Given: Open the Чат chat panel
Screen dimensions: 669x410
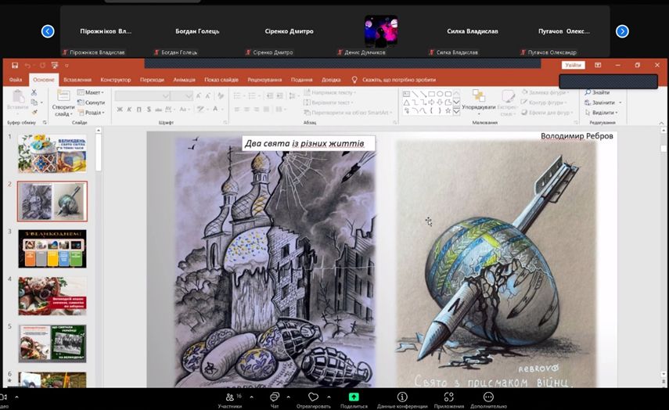Looking at the screenshot, I should (x=275, y=397).
